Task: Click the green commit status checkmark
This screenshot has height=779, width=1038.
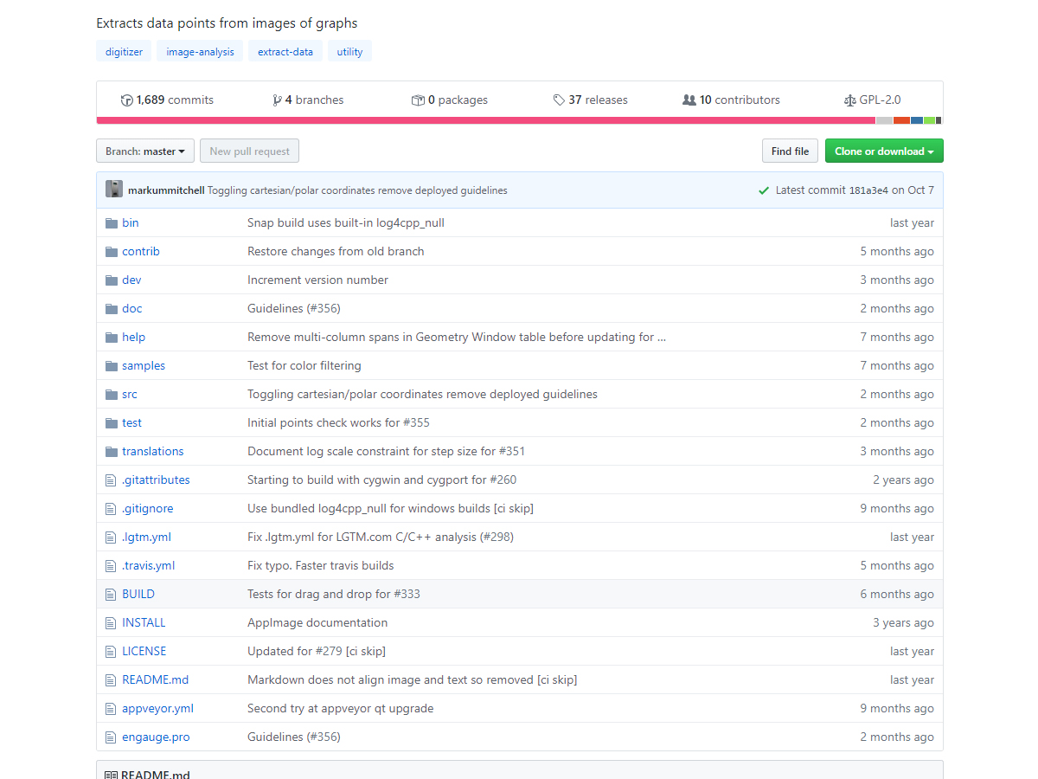Action: pyautogui.click(x=764, y=190)
